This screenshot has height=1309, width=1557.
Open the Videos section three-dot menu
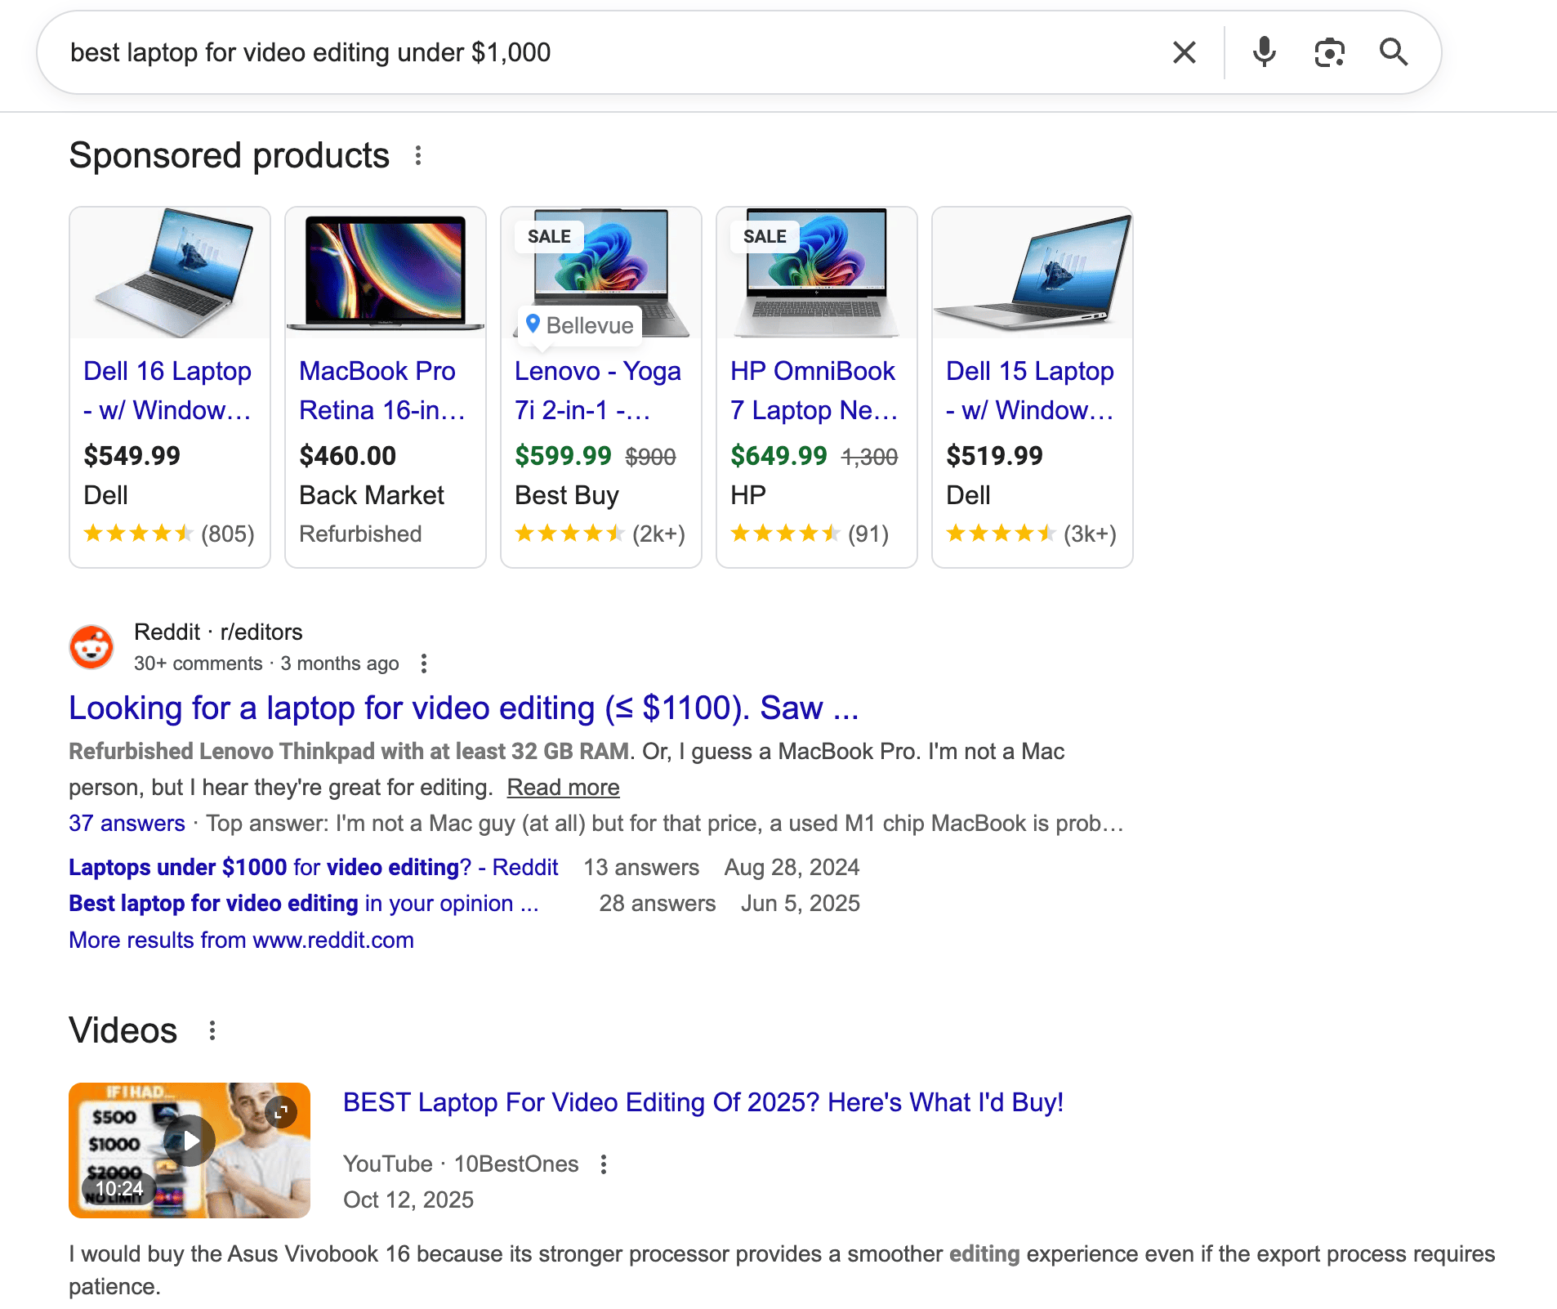click(212, 1031)
